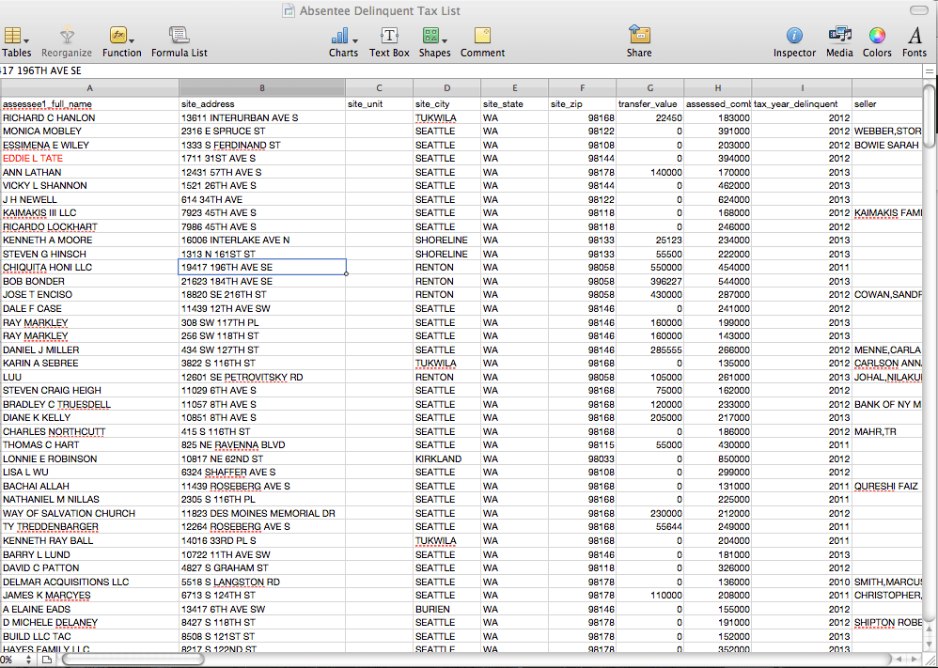Open the Fonts panel
The width and height of the screenshot is (938, 668).
pyautogui.click(x=915, y=41)
